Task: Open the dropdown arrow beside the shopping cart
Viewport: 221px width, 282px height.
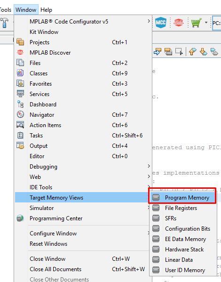Action: coord(206,23)
